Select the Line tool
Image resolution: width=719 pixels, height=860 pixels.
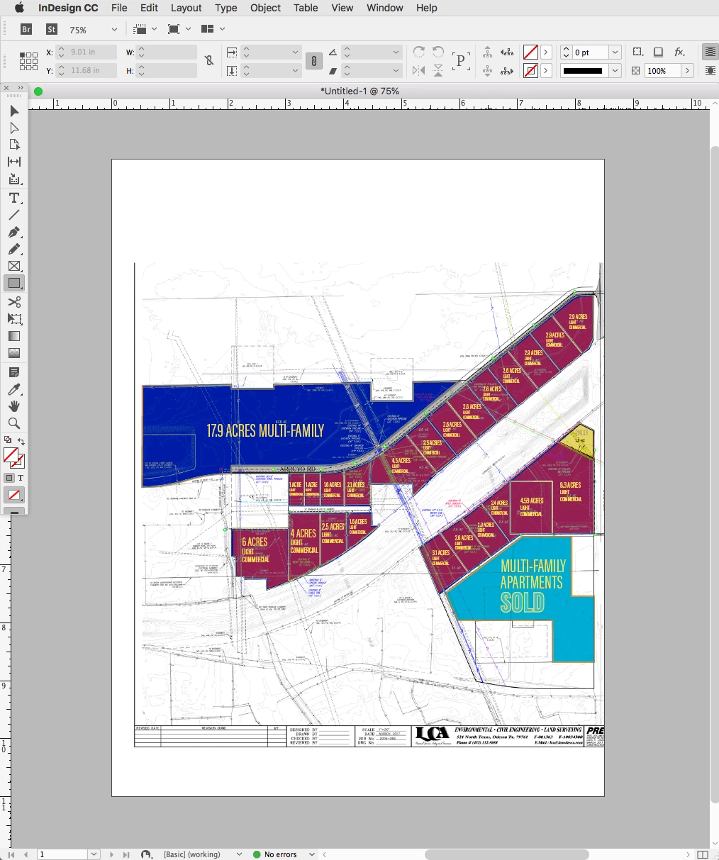pos(14,215)
